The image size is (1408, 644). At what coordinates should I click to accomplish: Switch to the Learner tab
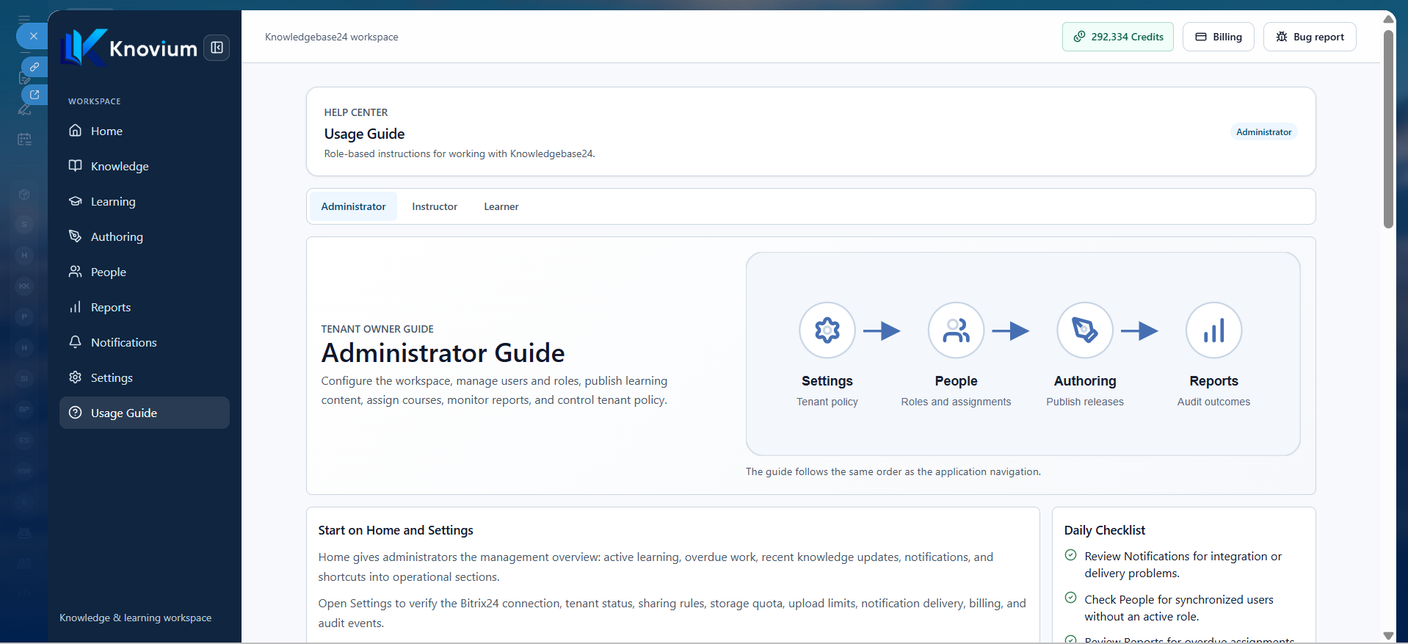(x=501, y=206)
